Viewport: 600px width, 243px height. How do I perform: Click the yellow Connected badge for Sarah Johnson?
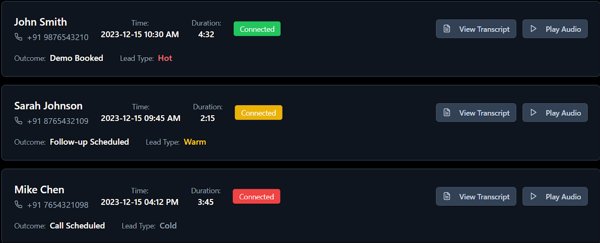coord(258,113)
